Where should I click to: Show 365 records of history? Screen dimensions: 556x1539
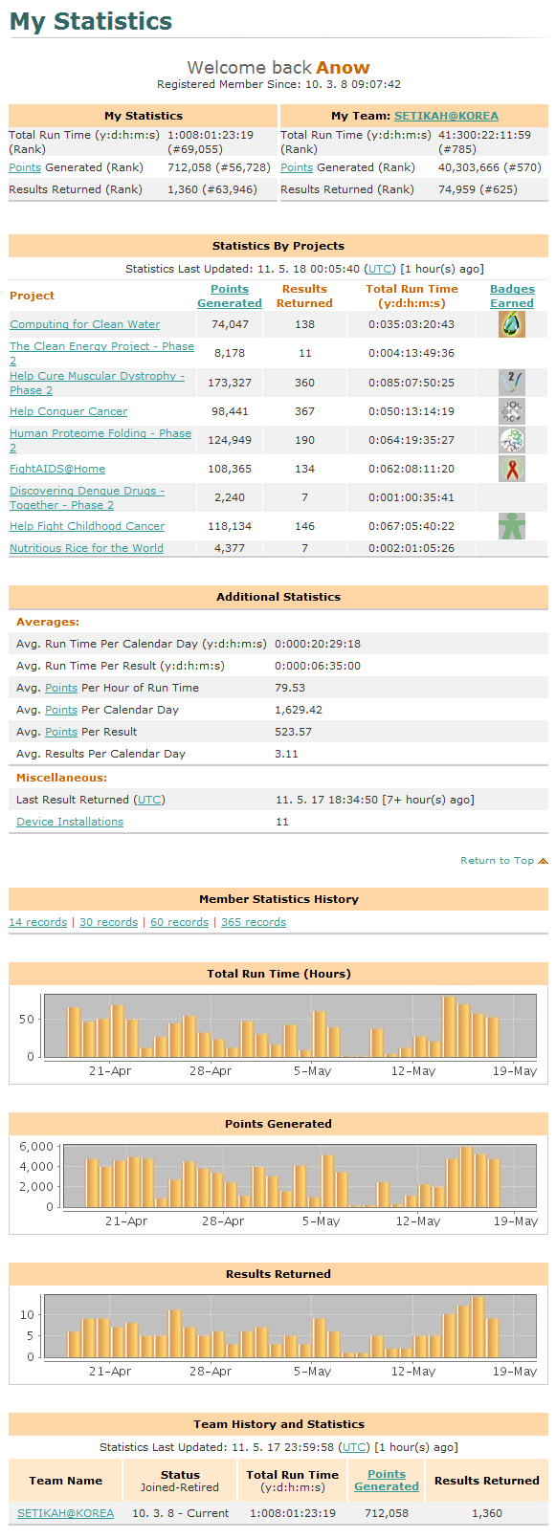254,922
